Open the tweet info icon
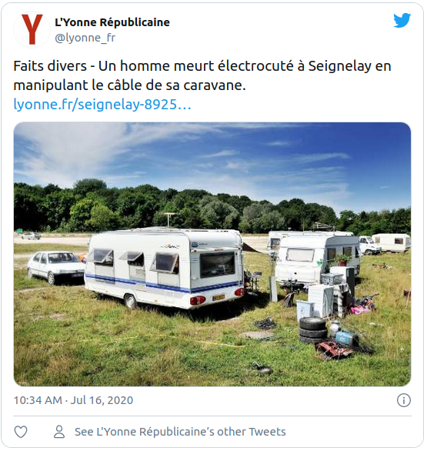The image size is (427, 451). (404, 400)
